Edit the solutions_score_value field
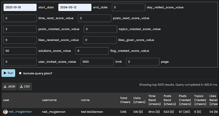The image size is (219, 116). (x=20, y=51)
